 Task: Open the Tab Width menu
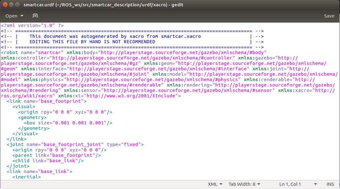point(244,184)
